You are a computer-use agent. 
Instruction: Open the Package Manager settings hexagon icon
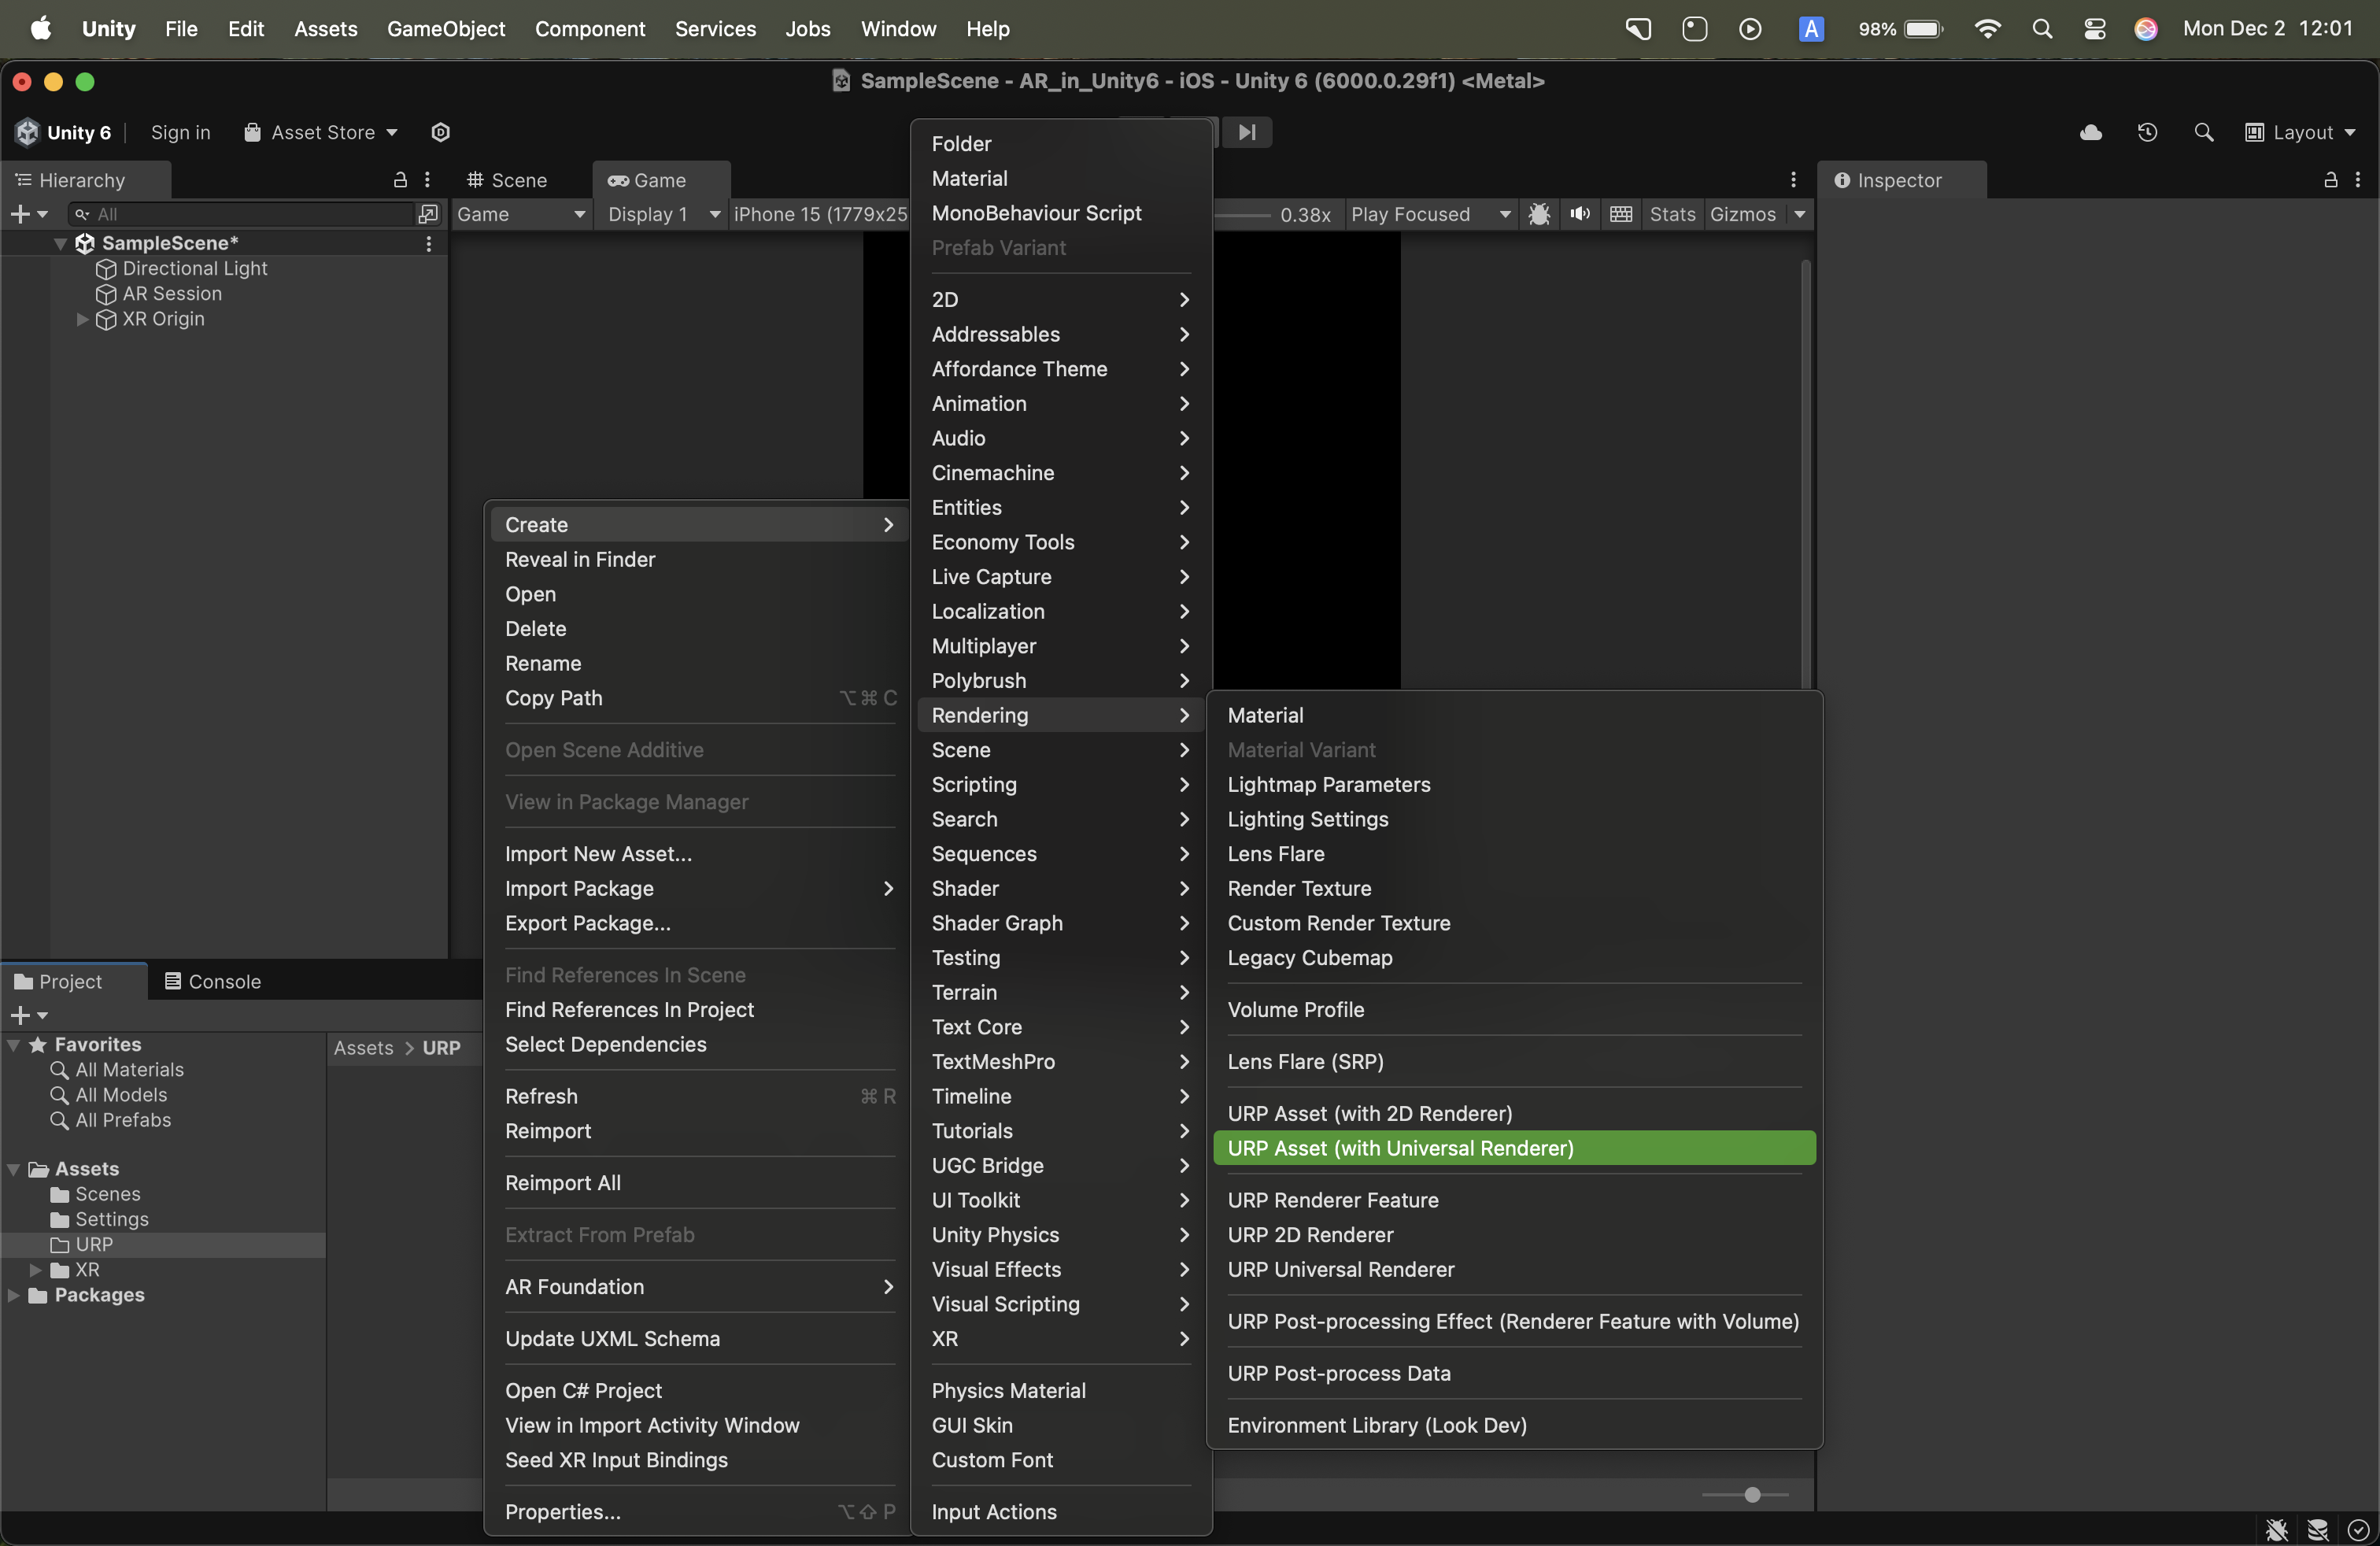point(440,132)
